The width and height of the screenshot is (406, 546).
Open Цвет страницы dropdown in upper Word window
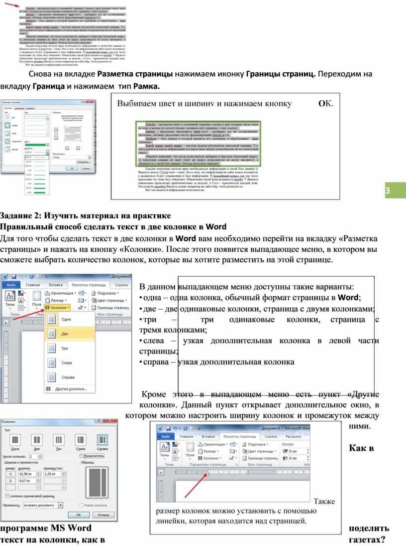pyautogui.click(x=109, y=300)
